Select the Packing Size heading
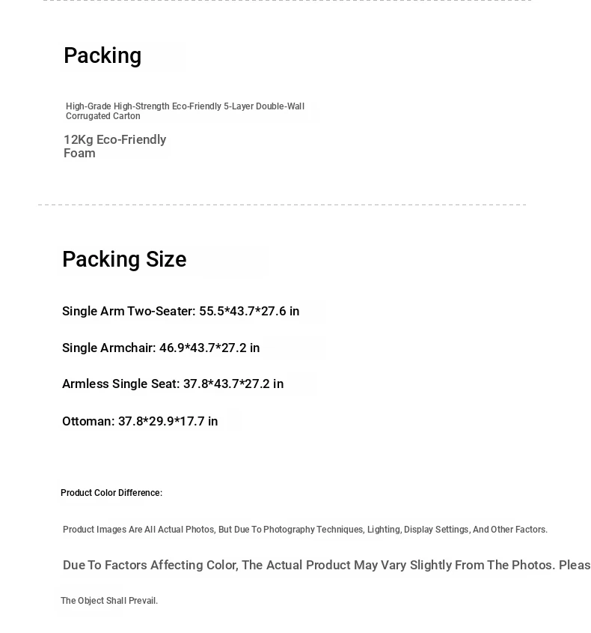 [x=124, y=259]
